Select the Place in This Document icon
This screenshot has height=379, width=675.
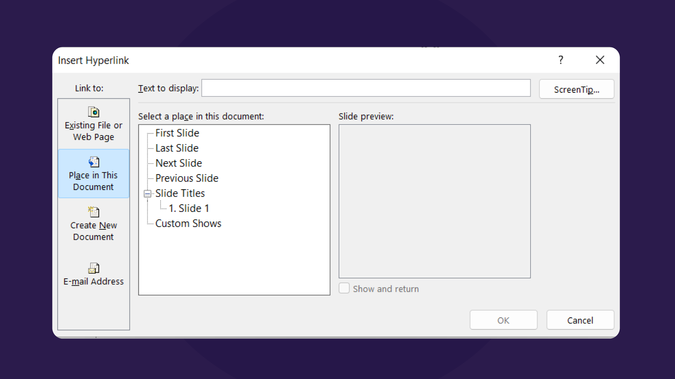coord(94,162)
